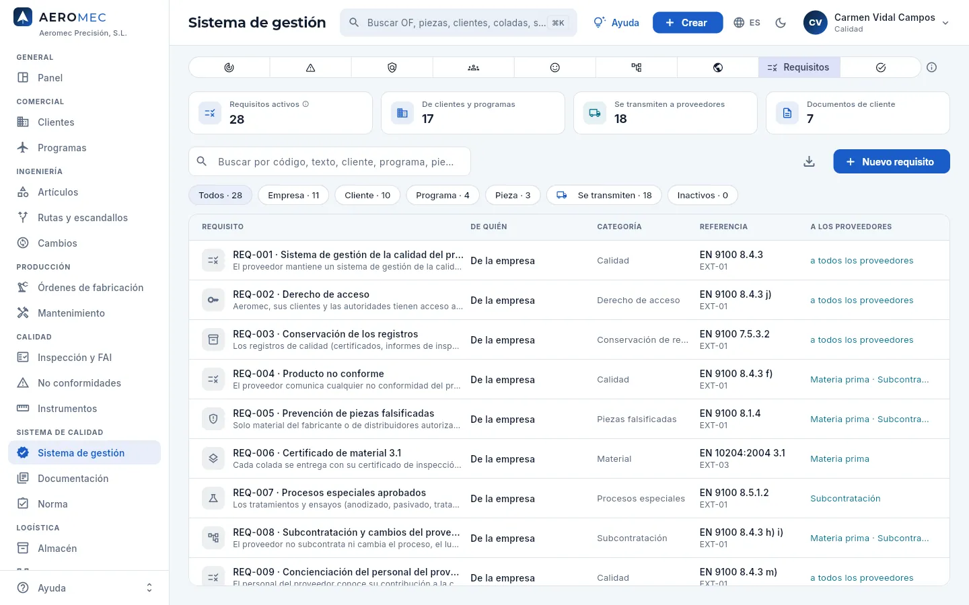Switch to the people group tab
This screenshot has height=605, width=969.
[474, 67]
